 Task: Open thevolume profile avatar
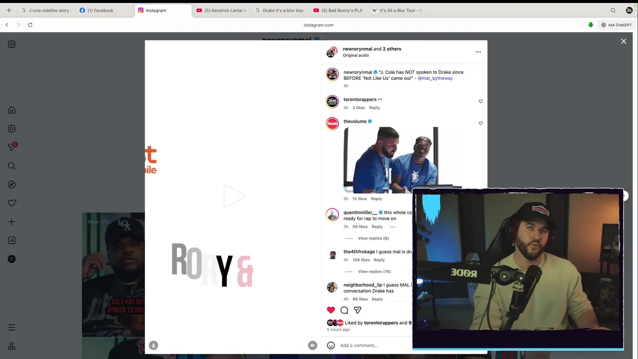pyautogui.click(x=332, y=123)
